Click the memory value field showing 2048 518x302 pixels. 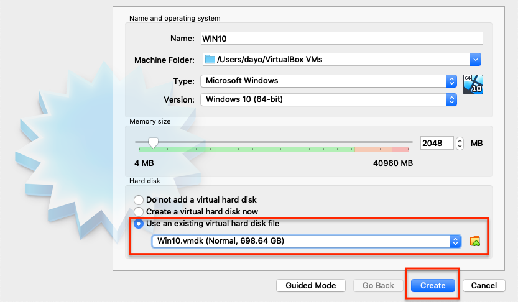[x=437, y=144]
